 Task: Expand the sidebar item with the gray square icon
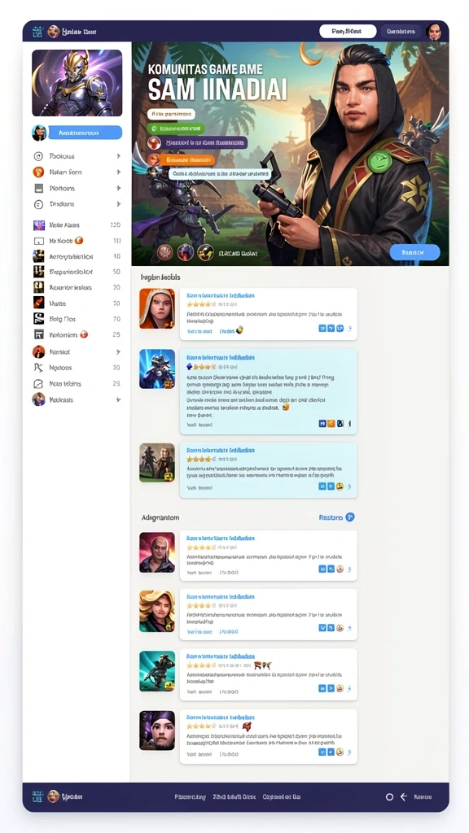tap(77, 188)
